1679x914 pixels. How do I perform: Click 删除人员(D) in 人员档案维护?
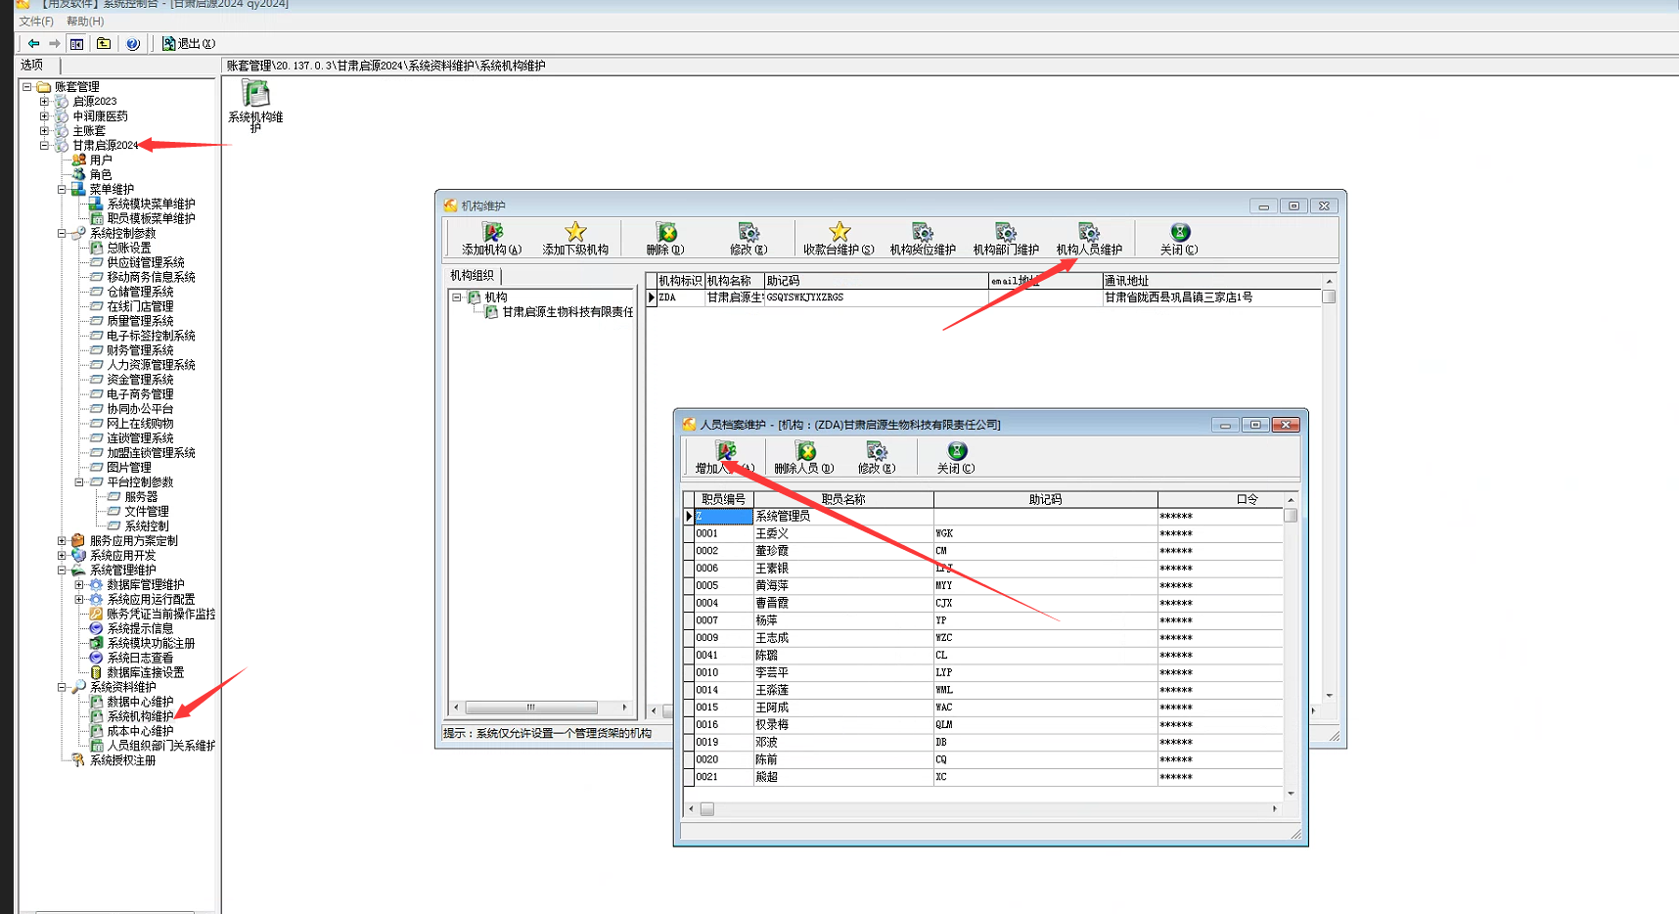[x=804, y=457]
